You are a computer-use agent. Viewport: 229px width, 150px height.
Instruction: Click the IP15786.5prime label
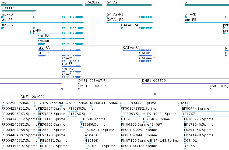[80, 114]
